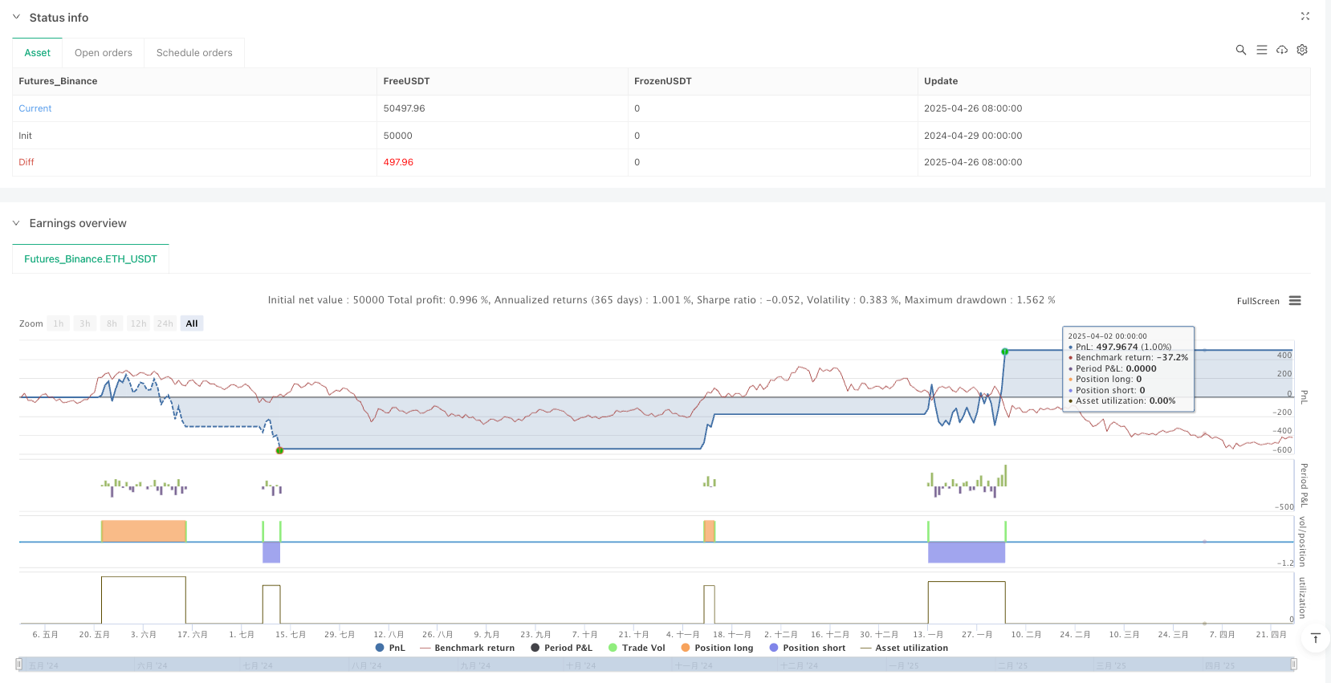Set zoom to 12h
The image size is (1331, 683).
coord(139,323)
